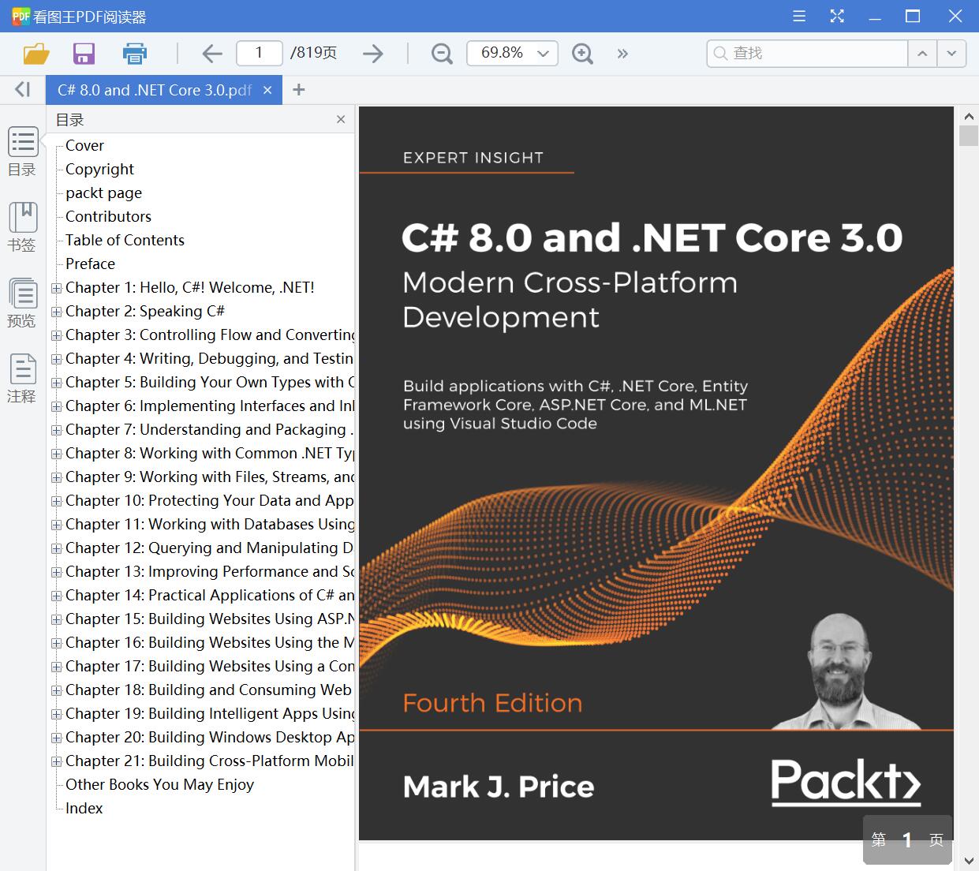The image size is (979, 871).
Task: Open the hamburger menu at top right
Action: [798, 16]
